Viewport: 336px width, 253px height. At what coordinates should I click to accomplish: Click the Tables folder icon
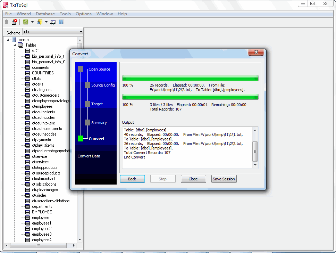(21, 45)
